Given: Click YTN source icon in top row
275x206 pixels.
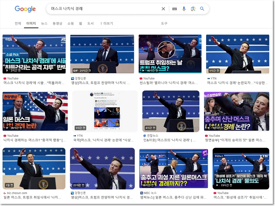Looking at the screenshot, I should (208, 78).
